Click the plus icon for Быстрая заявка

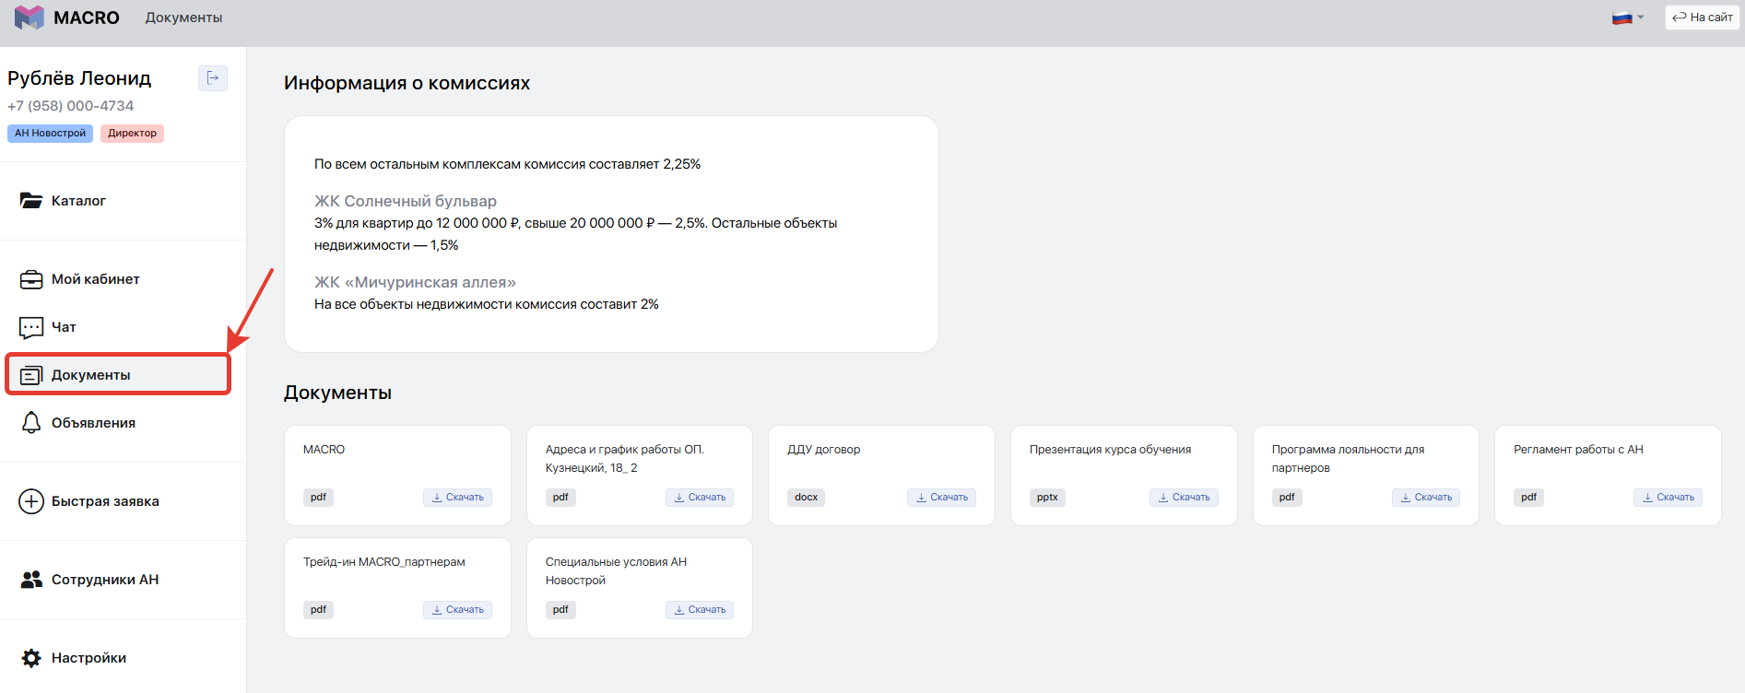31,501
